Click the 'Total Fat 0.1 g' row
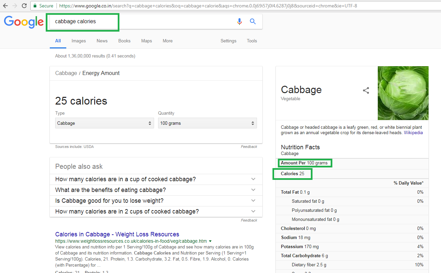The width and height of the screenshot is (441, 273). pyautogui.click(x=352, y=192)
